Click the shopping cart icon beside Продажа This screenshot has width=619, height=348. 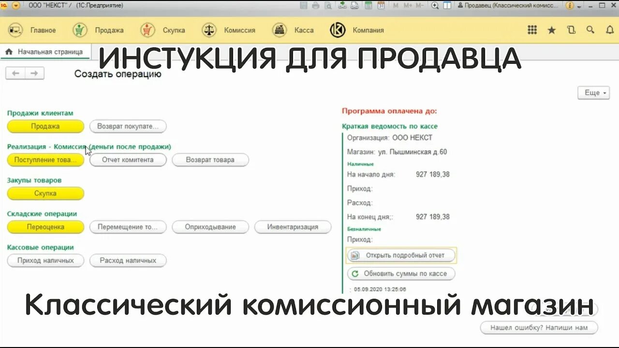(x=80, y=30)
